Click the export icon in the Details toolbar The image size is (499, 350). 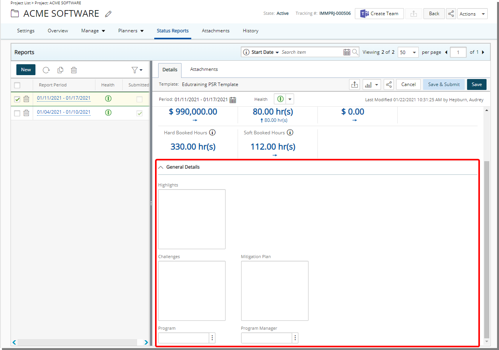pyautogui.click(x=354, y=84)
